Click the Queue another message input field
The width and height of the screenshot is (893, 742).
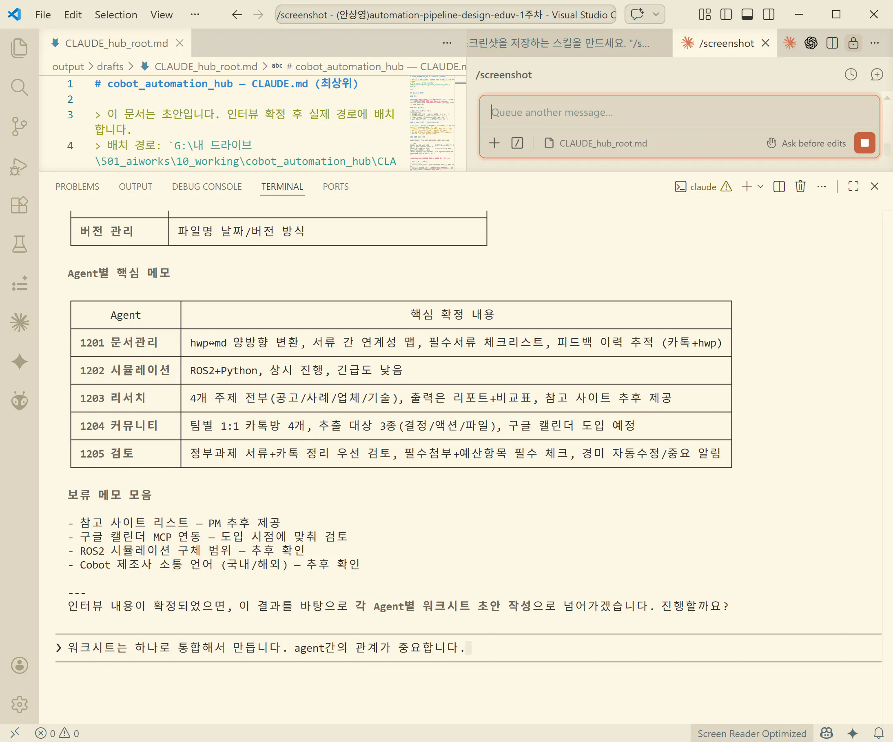[x=679, y=112]
